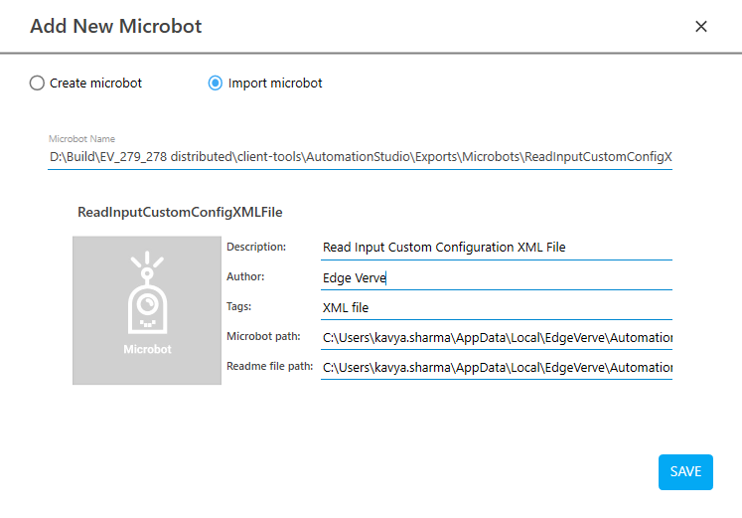Click the Microbot Name path input field
Image resolution: width=742 pixels, height=518 pixels.
pos(361,157)
